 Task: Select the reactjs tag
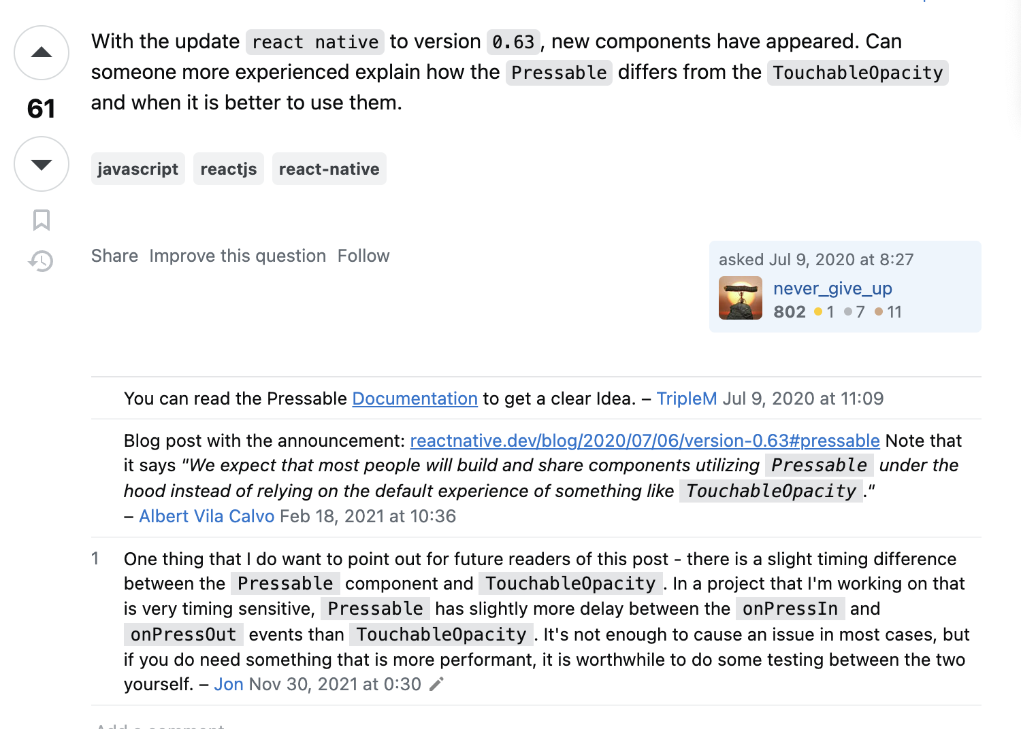pyautogui.click(x=229, y=169)
